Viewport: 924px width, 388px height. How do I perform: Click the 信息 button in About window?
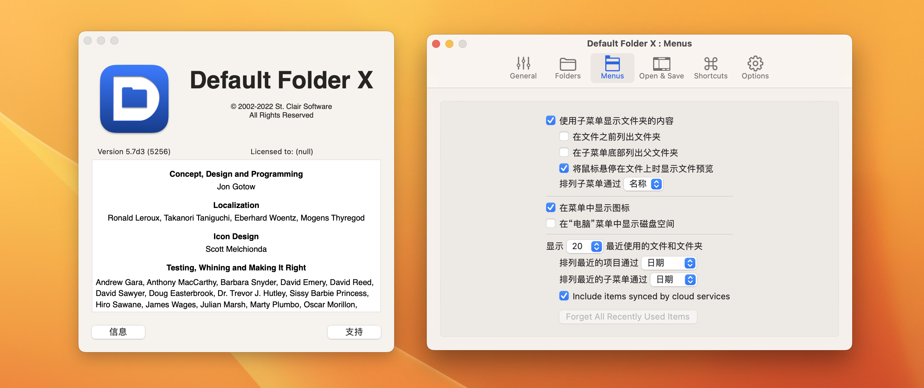(118, 332)
